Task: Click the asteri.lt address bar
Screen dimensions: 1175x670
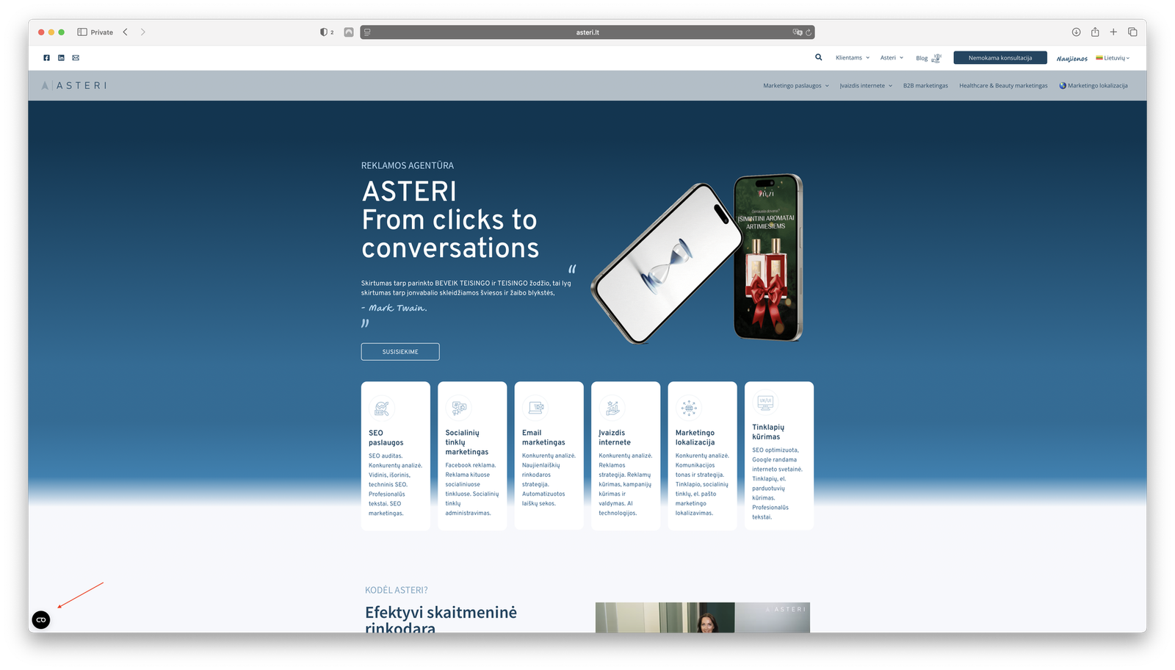Action: point(587,32)
